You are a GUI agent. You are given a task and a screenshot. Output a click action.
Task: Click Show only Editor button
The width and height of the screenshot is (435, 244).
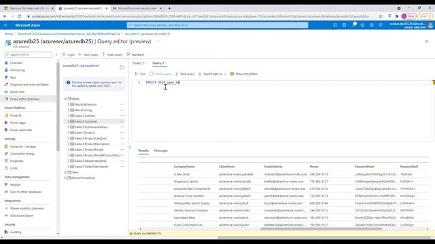(244, 74)
